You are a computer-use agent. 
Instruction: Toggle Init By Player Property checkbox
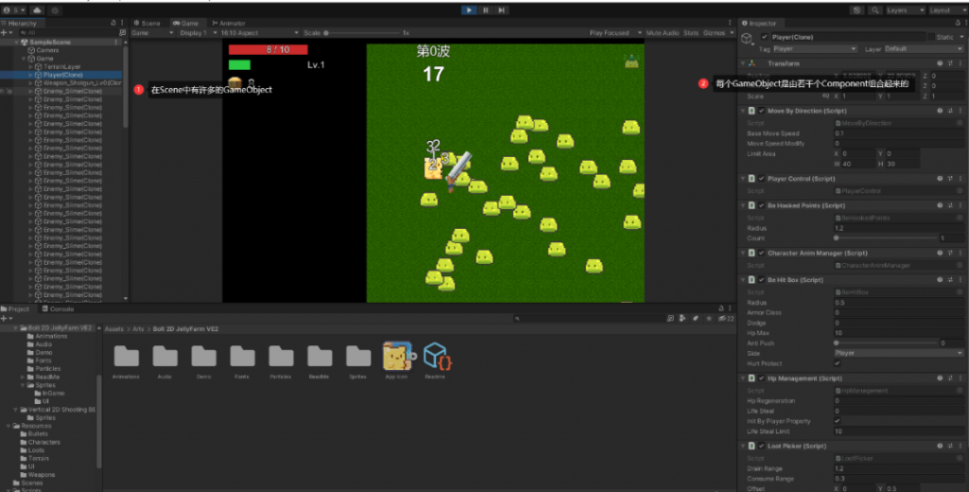click(x=837, y=421)
